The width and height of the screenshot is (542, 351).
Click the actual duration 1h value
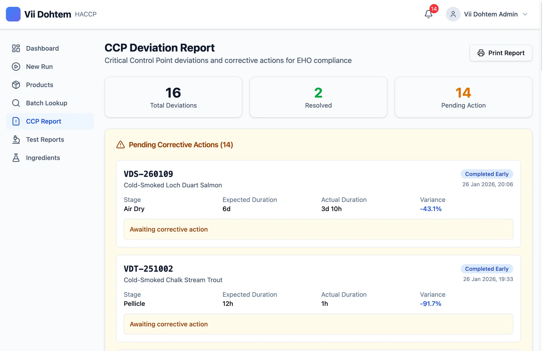[x=325, y=304]
